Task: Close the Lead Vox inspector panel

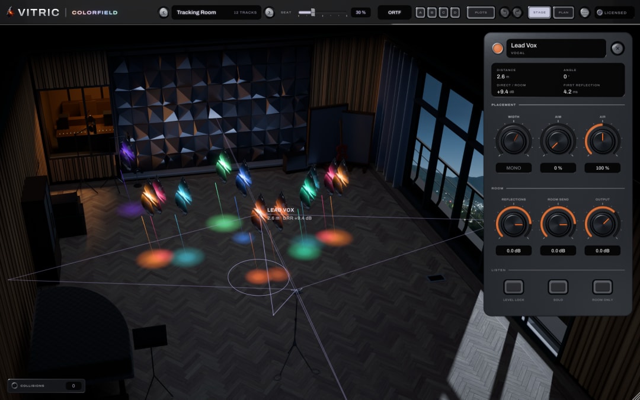Action: pos(617,49)
